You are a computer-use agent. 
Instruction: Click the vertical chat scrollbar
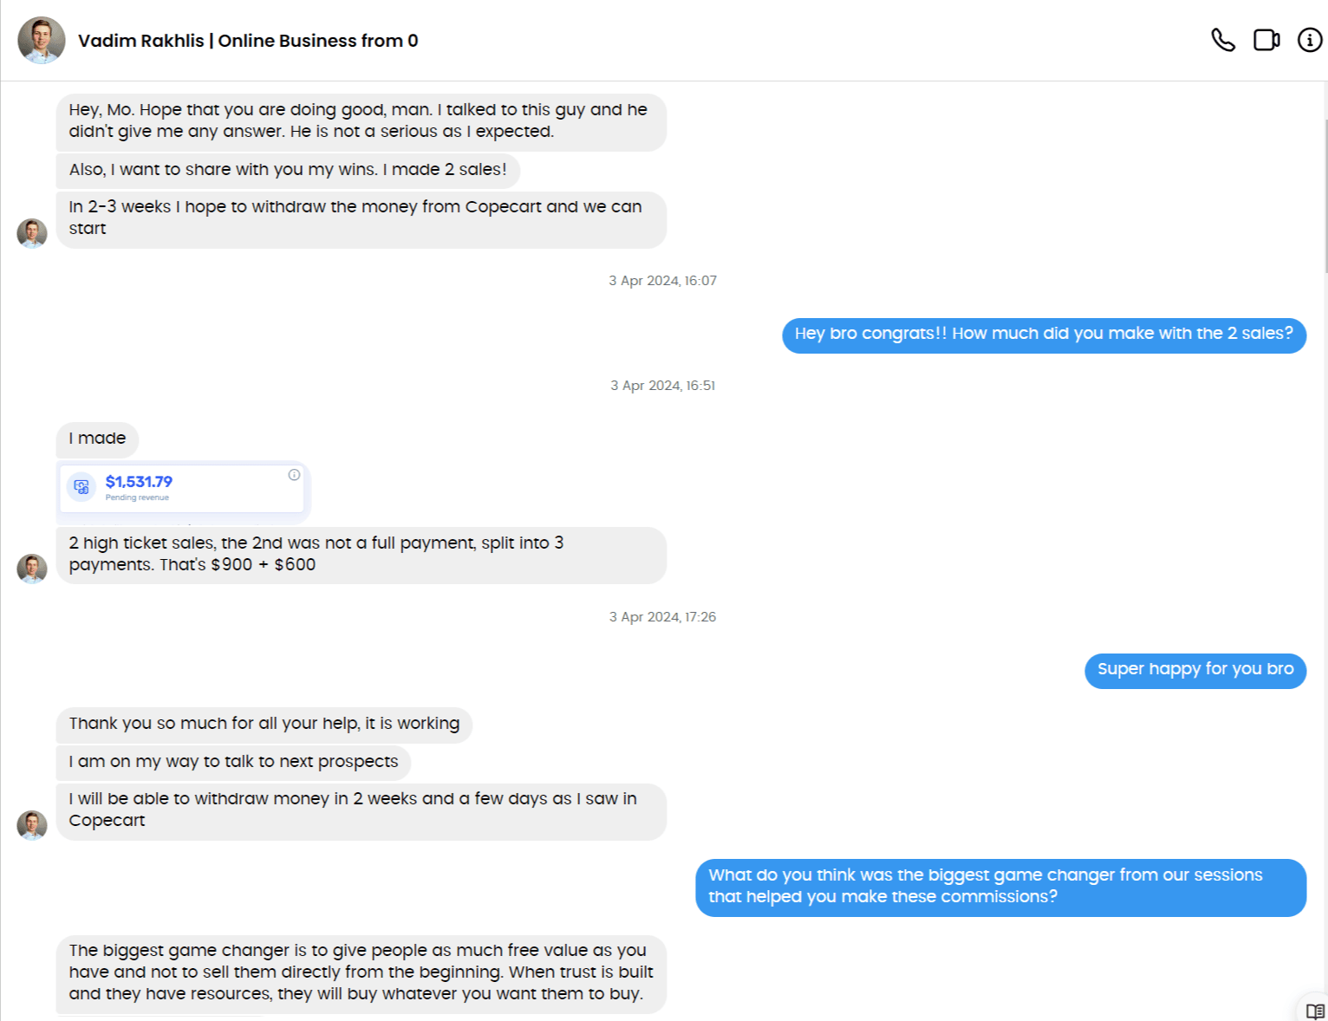(x=1325, y=195)
